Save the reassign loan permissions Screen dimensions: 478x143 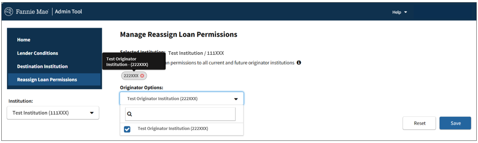[x=455, y=123]
